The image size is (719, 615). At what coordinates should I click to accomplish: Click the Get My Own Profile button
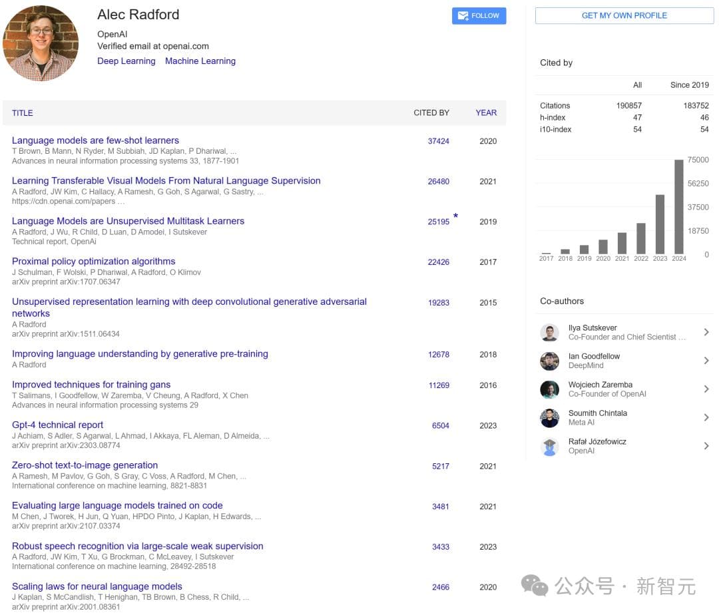tap(624, 15)
